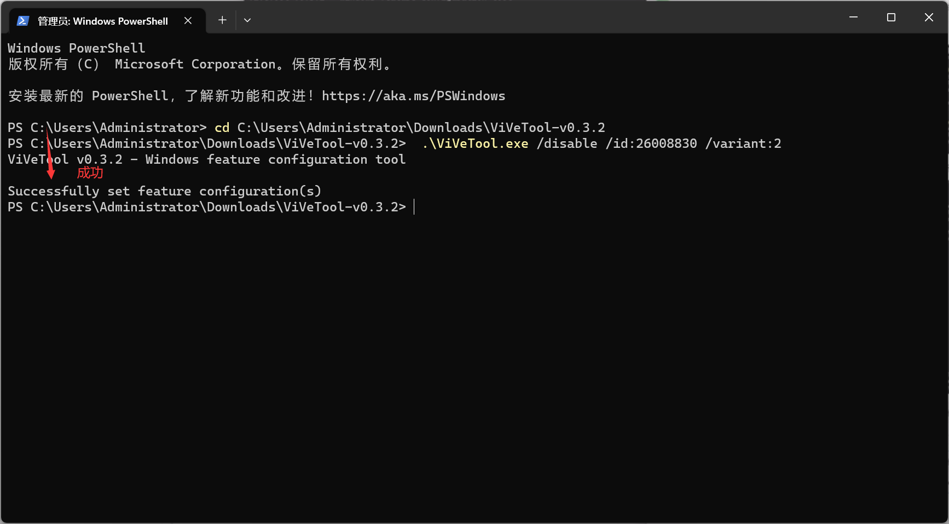The height and width of the screenshot is (524, 949).
Task: Click the /disable switch in command
Action: [x=567, y=143]
